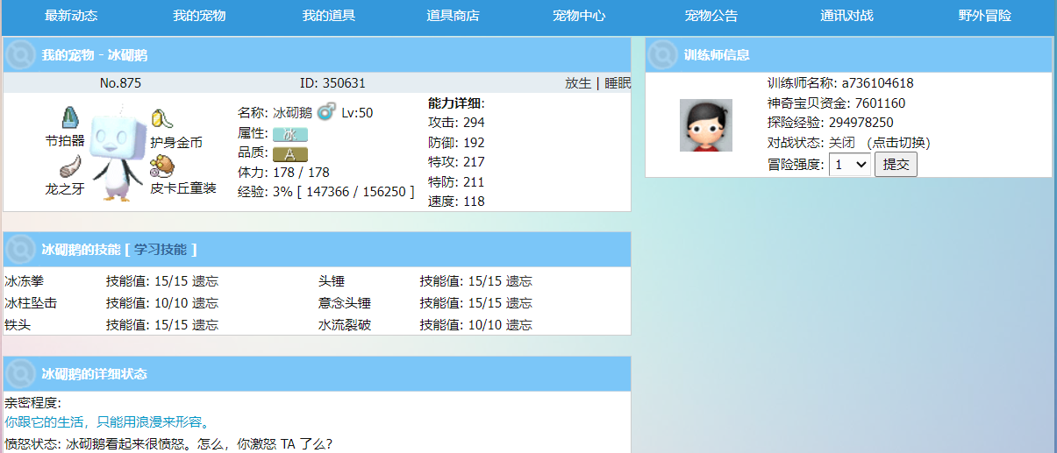Click the 学习技能 learn skill link
1057x453 pixels.
(161, 250)
